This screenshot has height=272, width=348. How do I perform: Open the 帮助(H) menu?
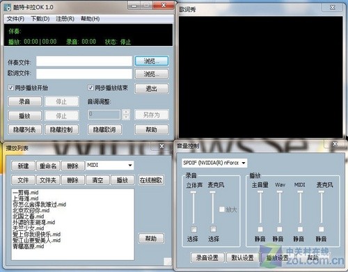coord(90,19)
